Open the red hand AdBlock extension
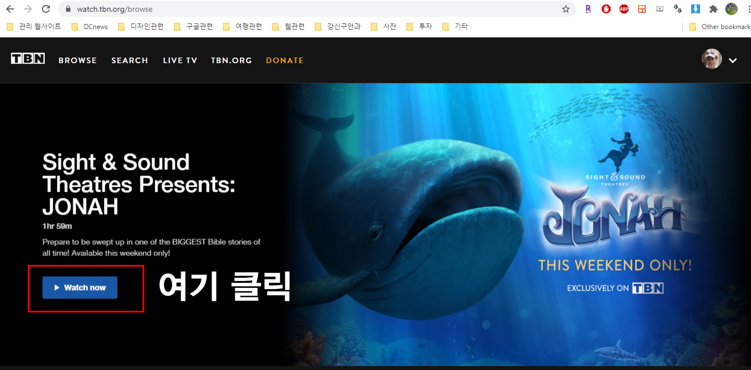Screen dimensions: 751x370 click(x=606, y=9)
